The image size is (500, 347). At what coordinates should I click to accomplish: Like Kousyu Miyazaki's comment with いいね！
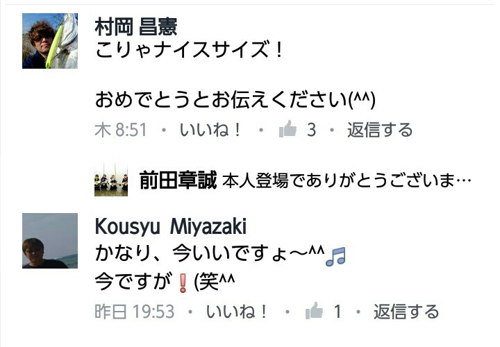[236, 312]
